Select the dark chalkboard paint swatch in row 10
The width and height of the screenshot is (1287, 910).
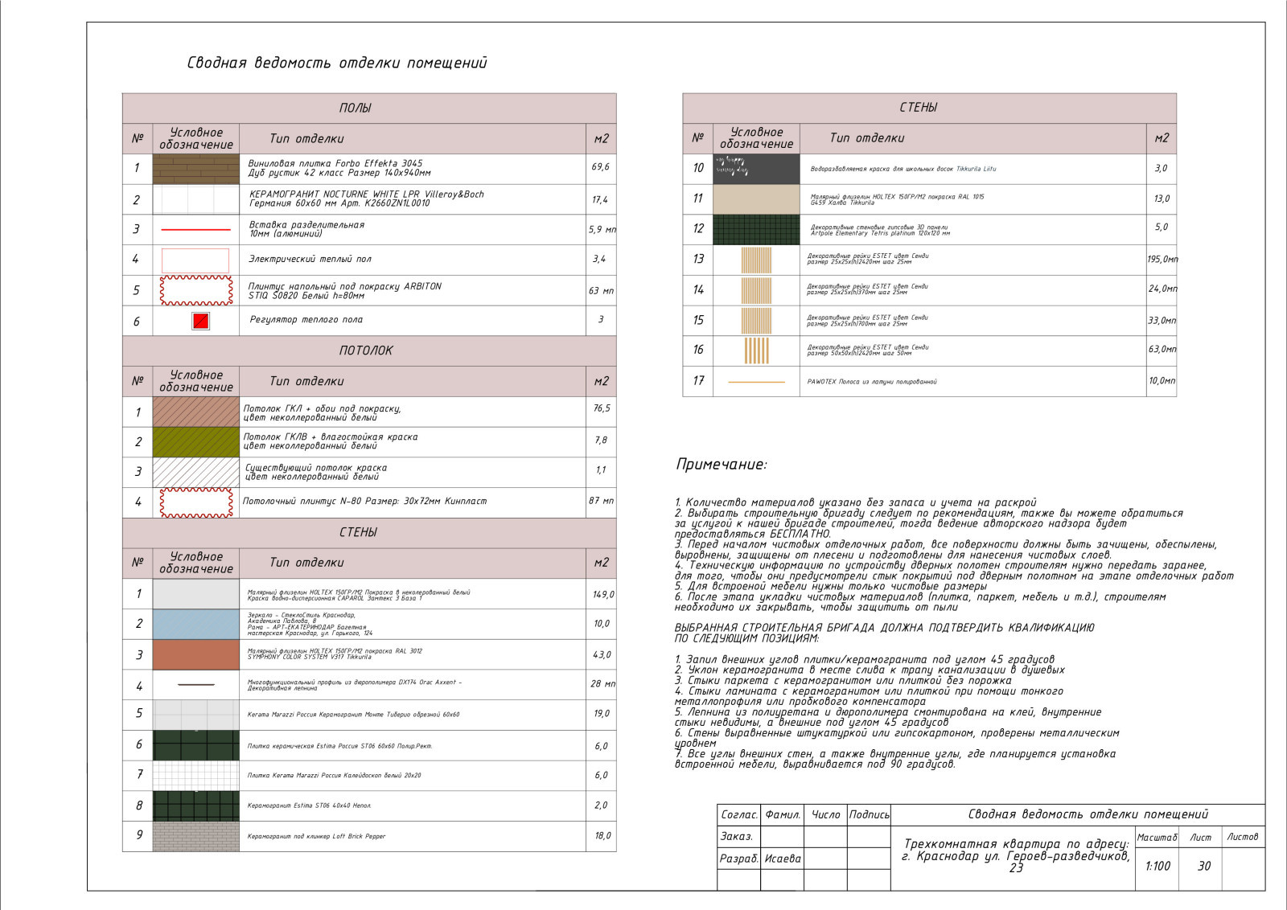(756, 169)
